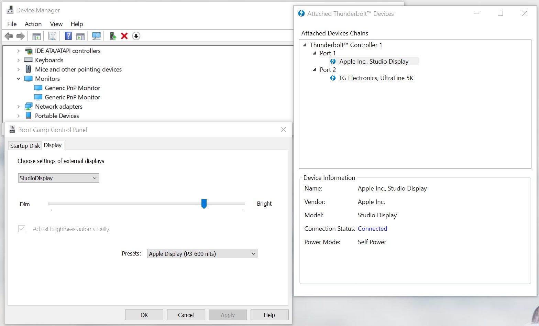
Task: Click the brightness slider thumb
Action: click(204, 204)
